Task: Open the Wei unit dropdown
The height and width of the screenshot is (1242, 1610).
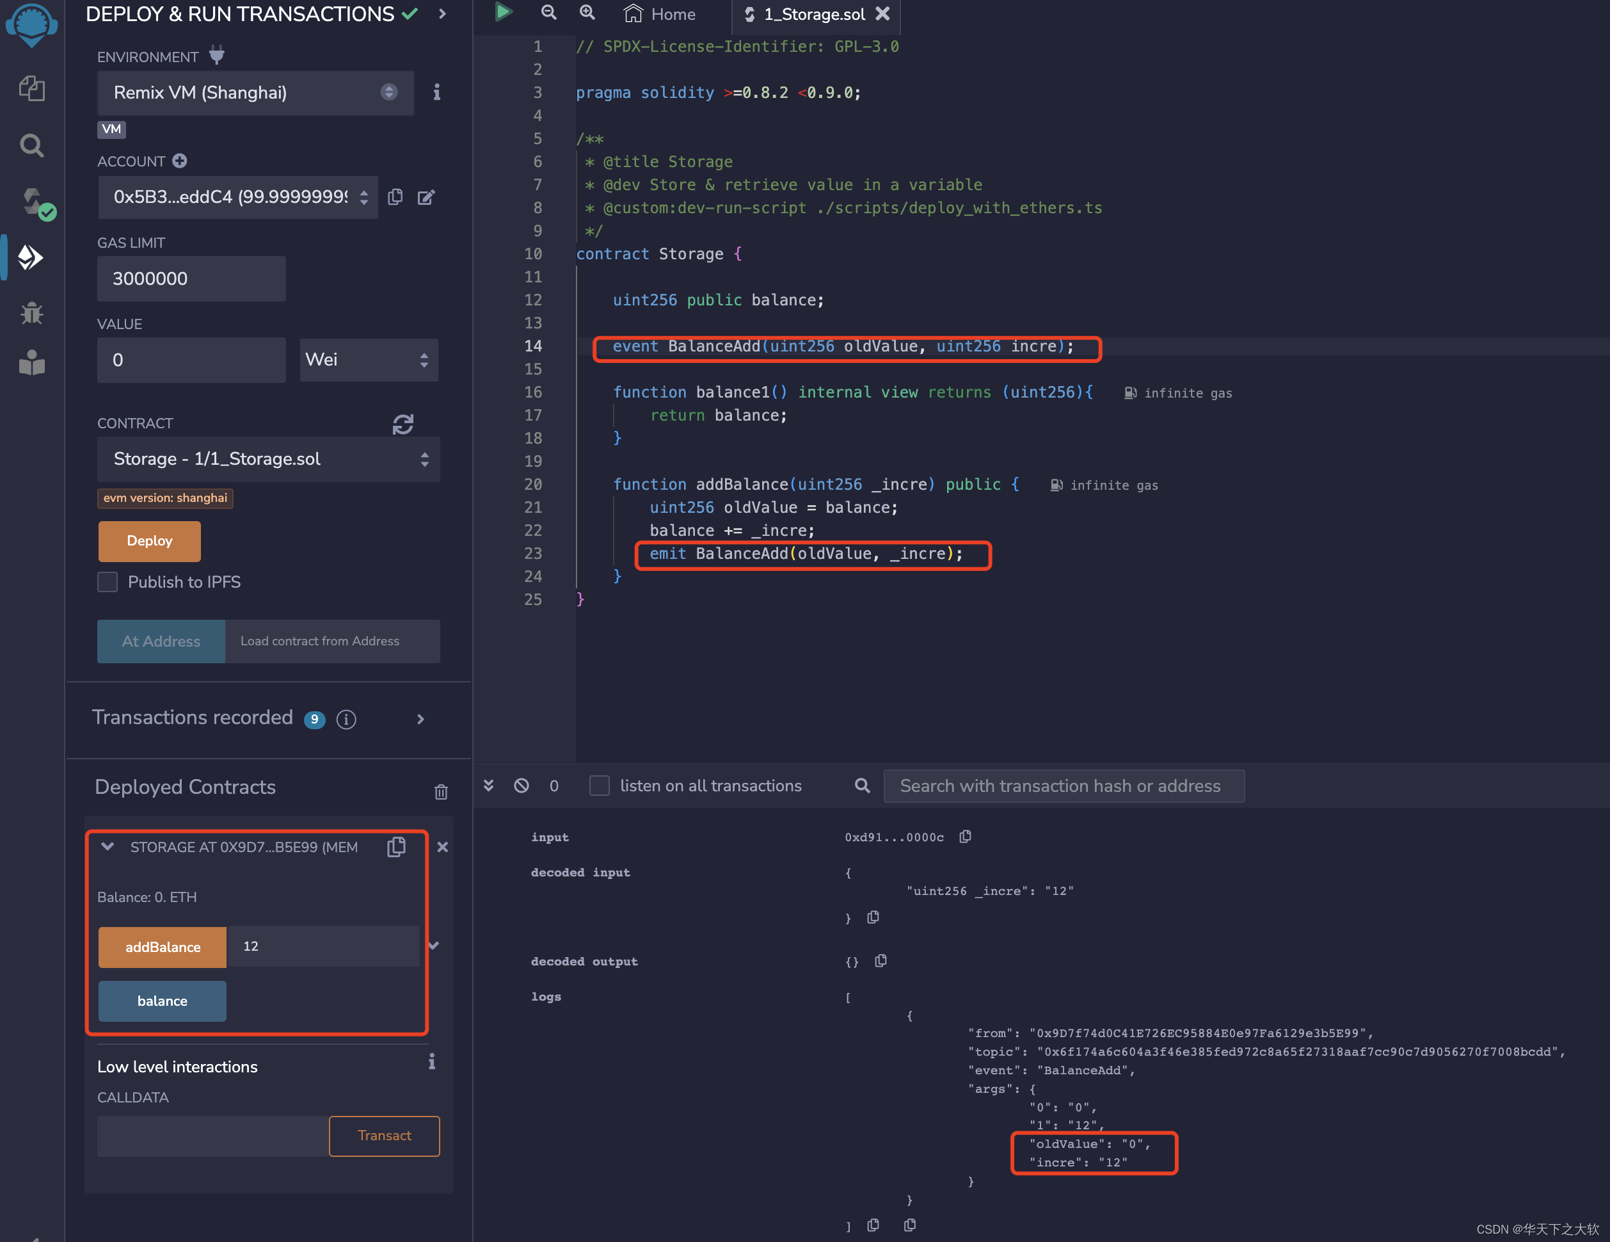Action: pos(369,360)
